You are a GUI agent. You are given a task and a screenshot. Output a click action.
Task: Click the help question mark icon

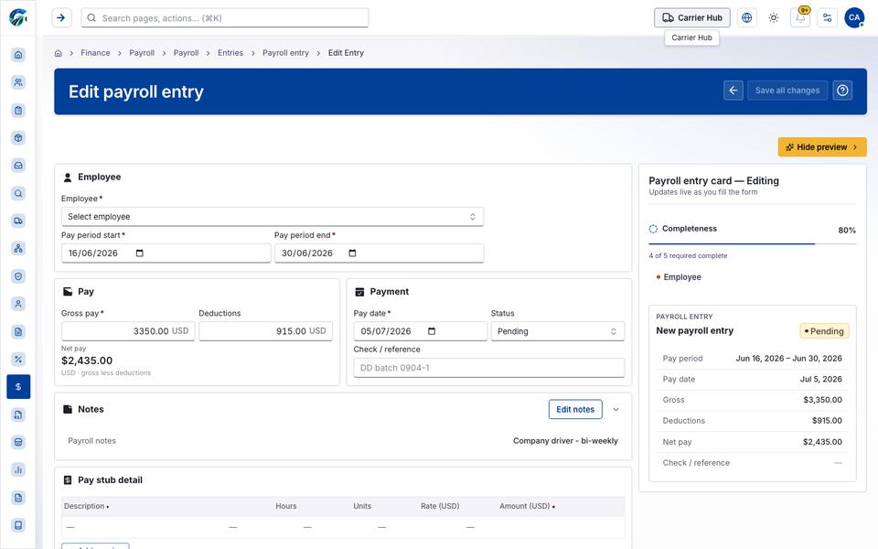coord(842,91)
